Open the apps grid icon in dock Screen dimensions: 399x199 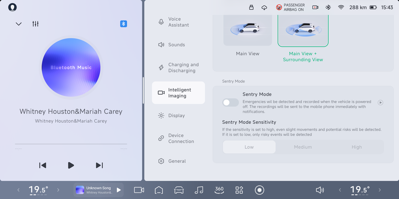point(239,190)
